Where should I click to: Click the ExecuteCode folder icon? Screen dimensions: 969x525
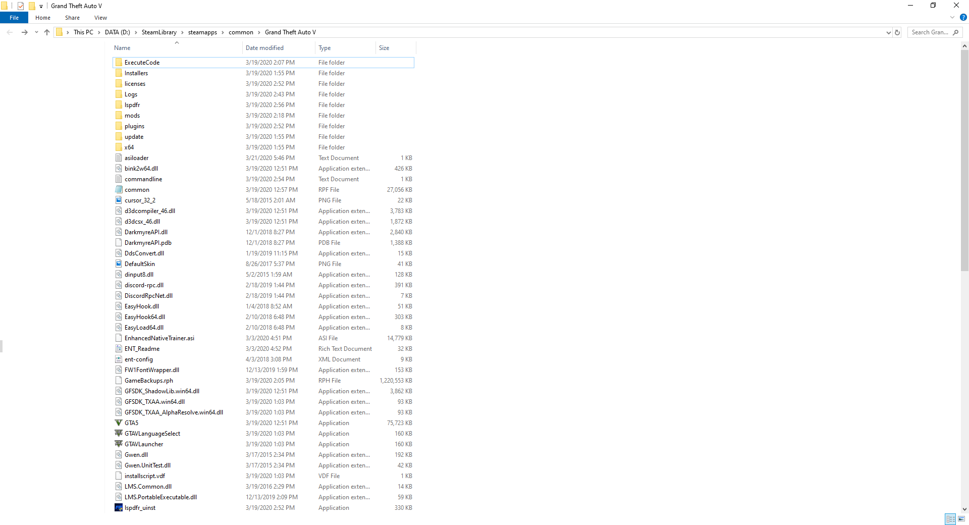[119, 63]
